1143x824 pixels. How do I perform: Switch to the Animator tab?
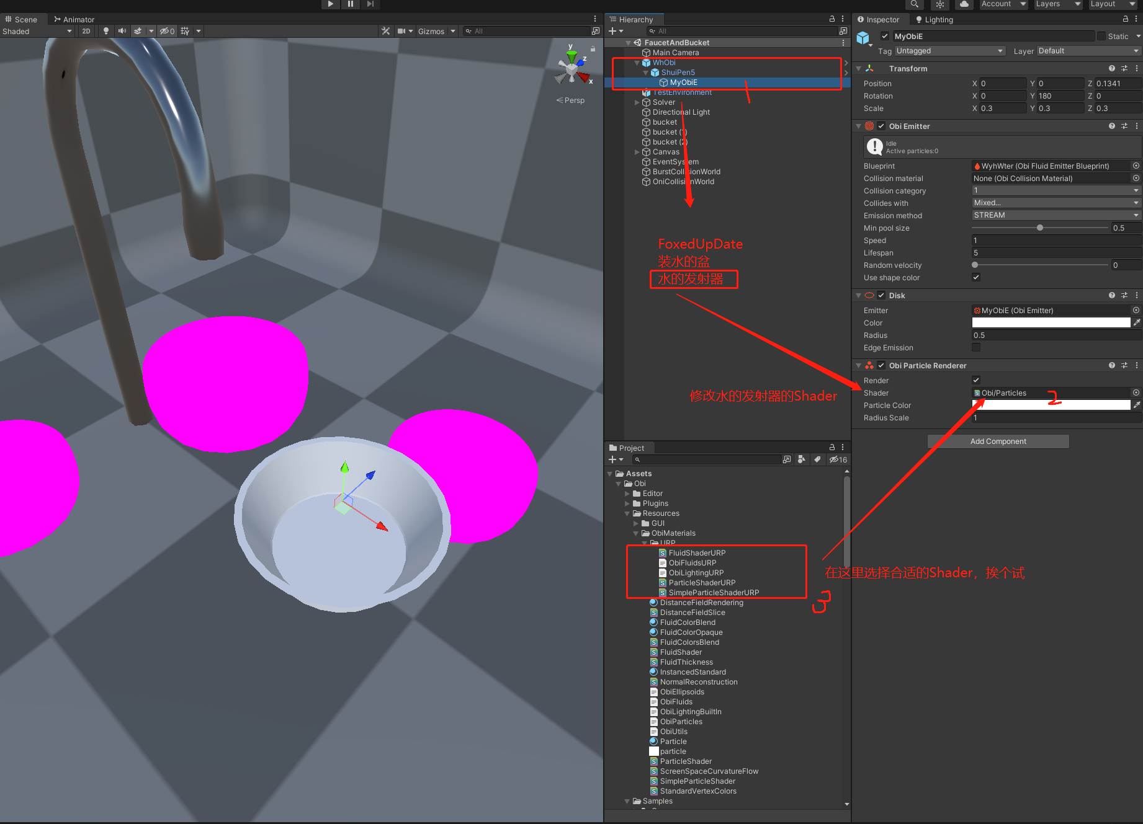click(x=74, y=19)
